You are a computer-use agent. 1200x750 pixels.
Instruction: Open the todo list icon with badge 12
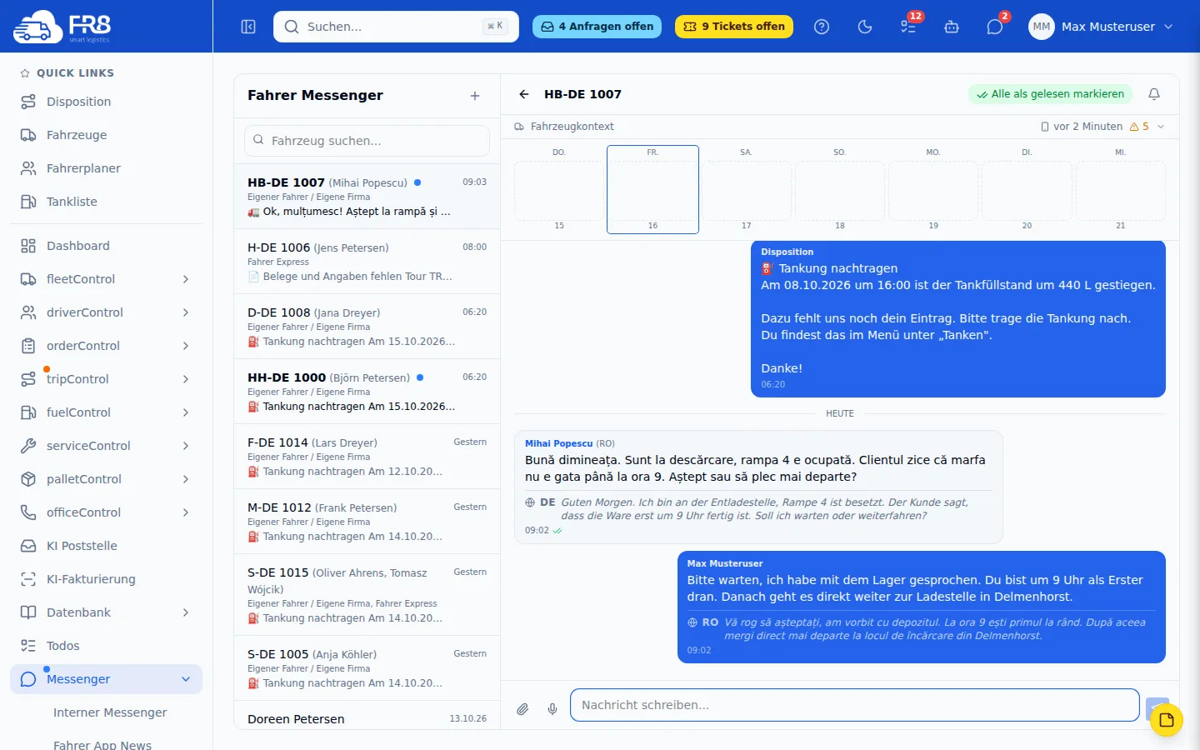(908, 27)
